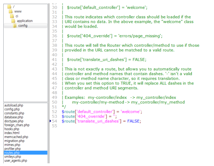The height and width of the screenshot is (166, 214).
Task: Open constants.php in the file list
Action: (x=14, y=113)
